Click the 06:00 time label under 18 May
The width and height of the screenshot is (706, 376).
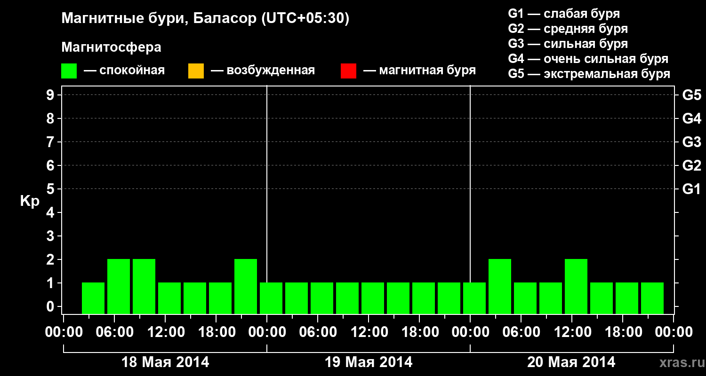point(114,332)
